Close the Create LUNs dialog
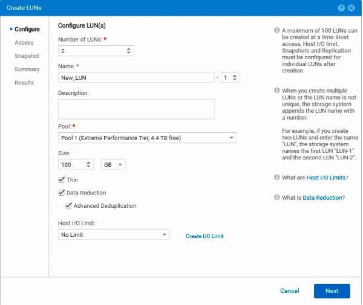 point(351,8)
